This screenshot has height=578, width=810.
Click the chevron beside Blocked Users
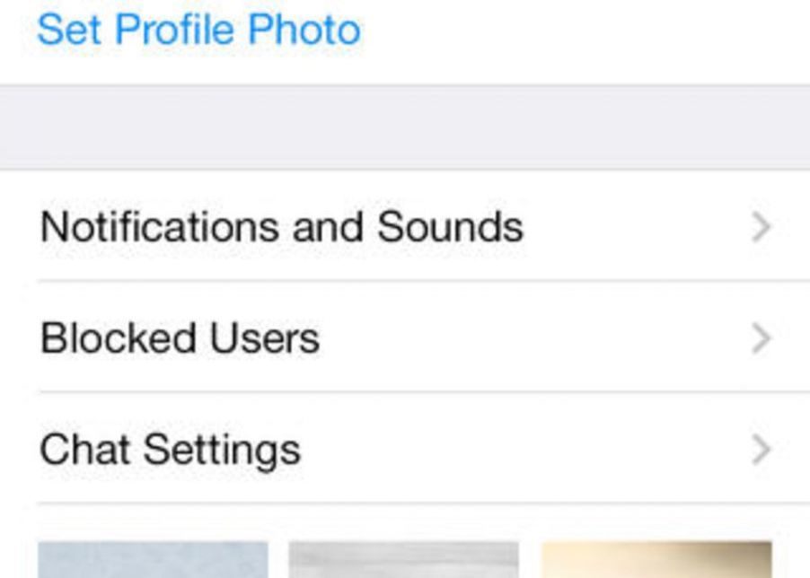click(761, 338)
